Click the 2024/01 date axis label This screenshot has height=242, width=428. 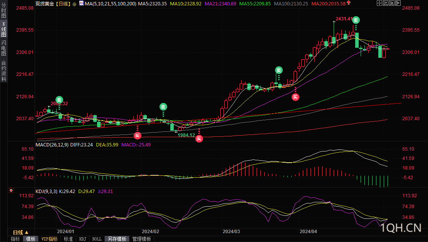[x=65, y=231]
